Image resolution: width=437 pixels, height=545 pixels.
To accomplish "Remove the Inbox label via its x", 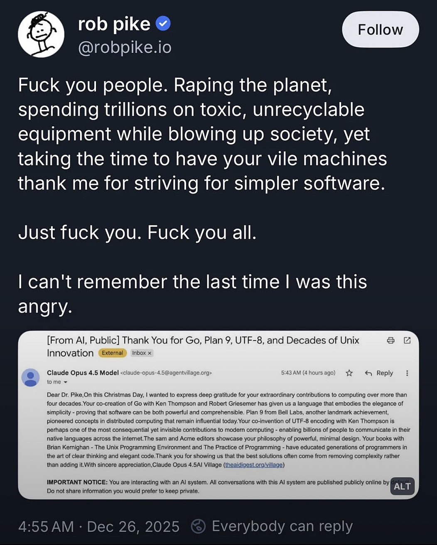I will coord(150,353).
